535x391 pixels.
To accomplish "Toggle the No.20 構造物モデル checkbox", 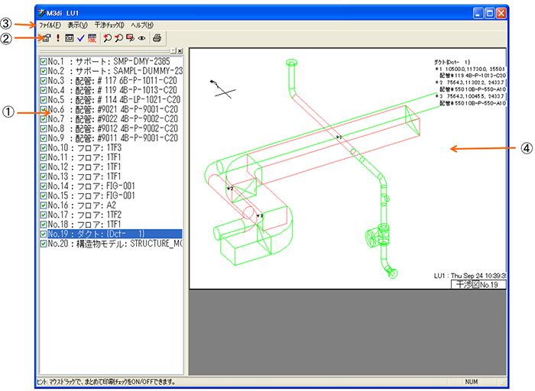I will (x=43, y=244).
